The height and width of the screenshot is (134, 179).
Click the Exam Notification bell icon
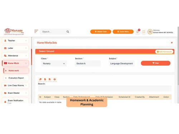[x=5, y=102]
